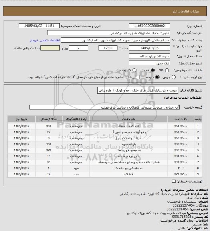Select the کالا radio button
This screenshot has height=231, width=210.
click(x=167, y=70)
